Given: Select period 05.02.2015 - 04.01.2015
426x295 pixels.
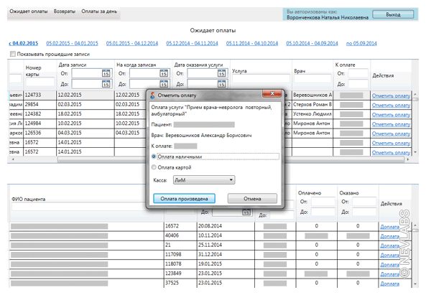Looking at the screenshot, I should [72, 43].
